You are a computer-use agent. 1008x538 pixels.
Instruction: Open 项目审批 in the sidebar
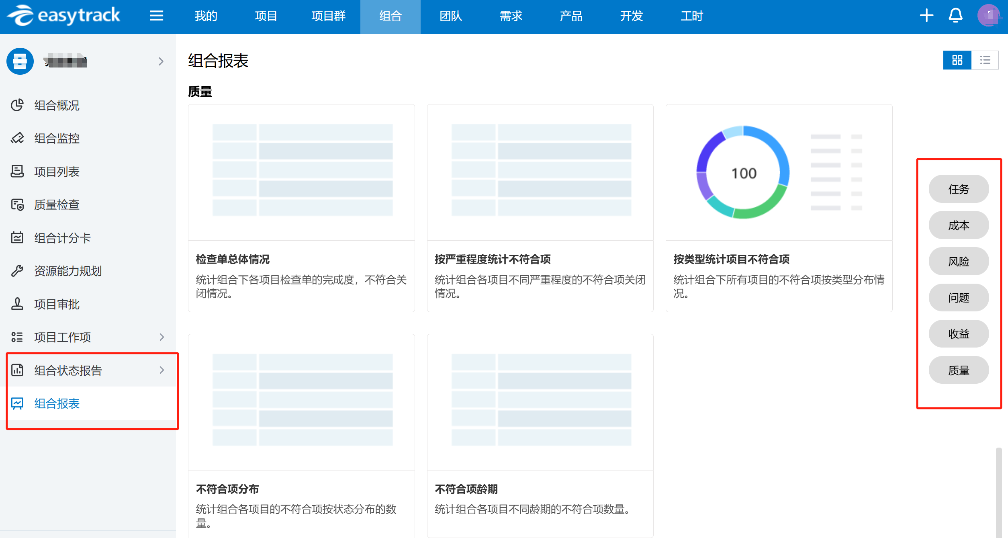click(56, 304)
